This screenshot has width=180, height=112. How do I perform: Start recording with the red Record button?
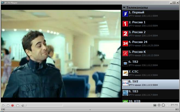click(x=13, y=105)
